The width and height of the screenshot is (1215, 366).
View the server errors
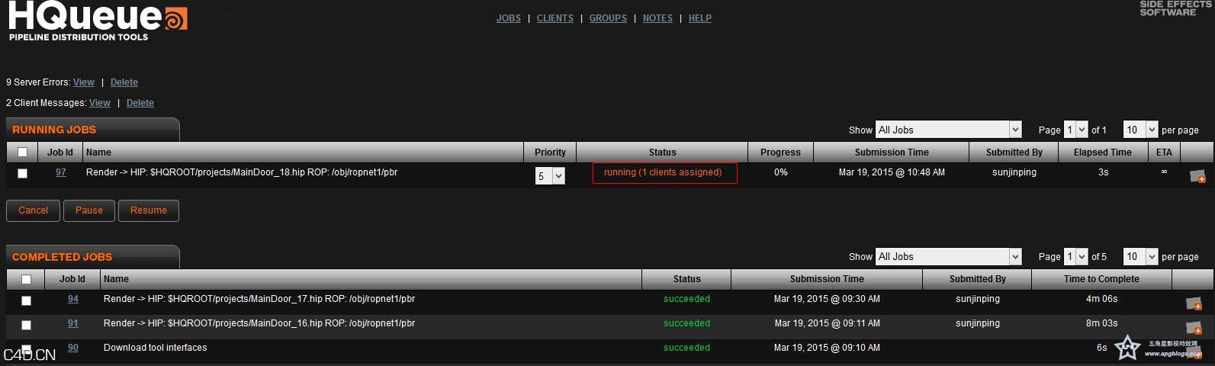pos(84,82)
